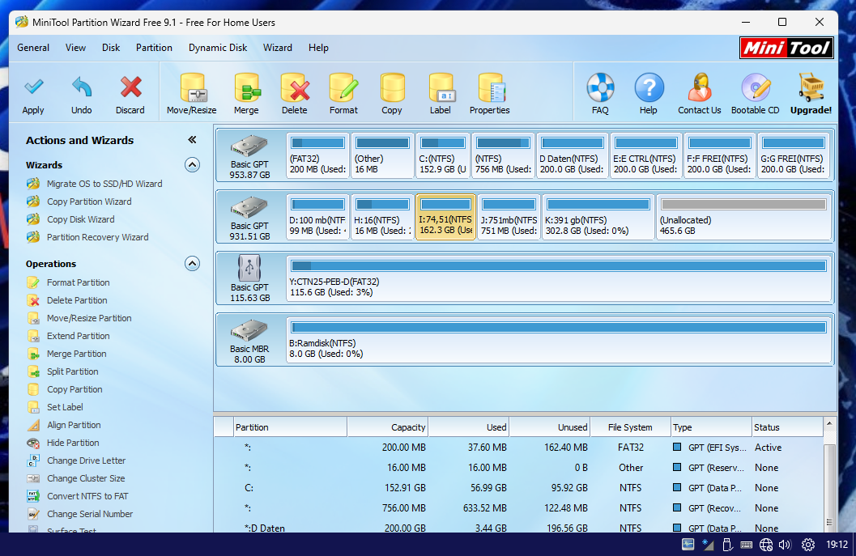The width and height of the screenshot is (856, 556).
Task: Select the C:(NTFS) 152.9 GB partition block
Action: (442, 155)
